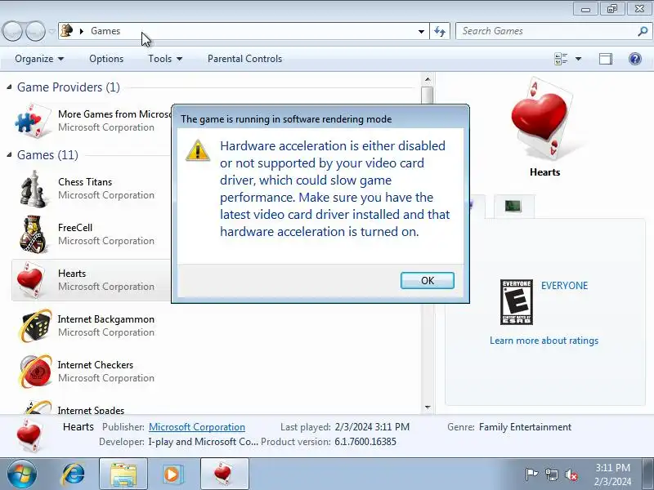Click the ESRB Everyone rating badge
Screen dimensions: 654x490
click(x=517, y=302)
